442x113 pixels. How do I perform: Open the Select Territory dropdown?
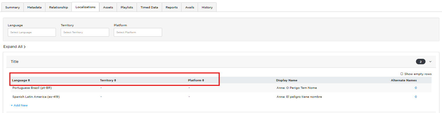85,32
